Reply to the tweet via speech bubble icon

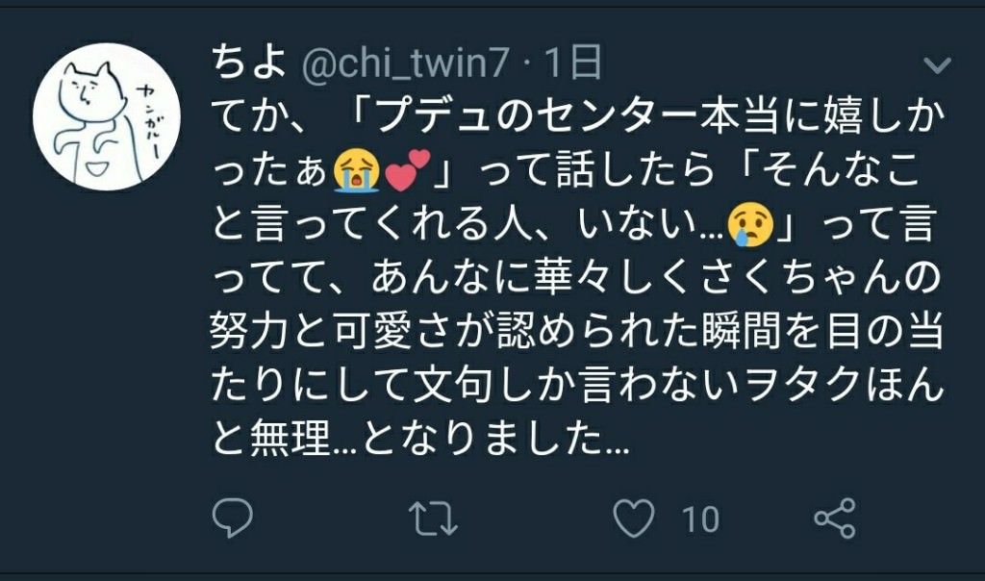(233, 518)
